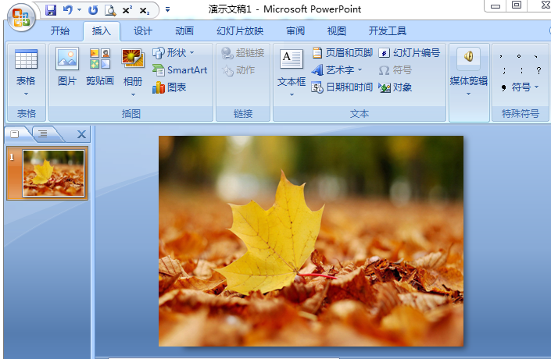Insert the colon special symbol

click(x=521, y=70)
